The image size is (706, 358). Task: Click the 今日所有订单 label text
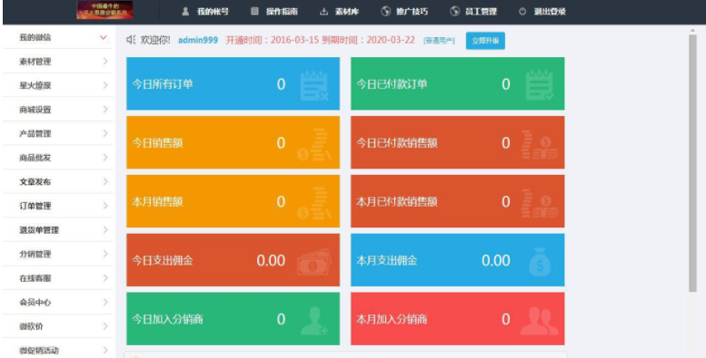(x=162, y=84)
